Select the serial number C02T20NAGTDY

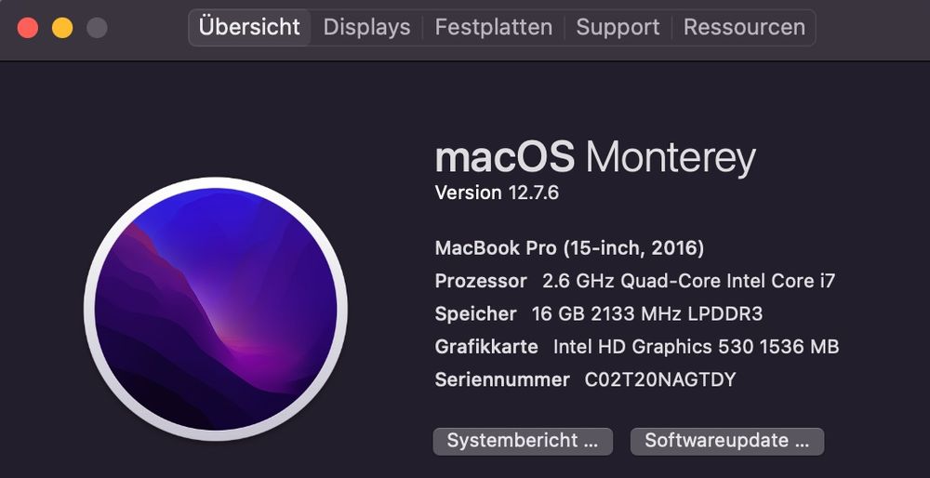[x=660, y=379]
